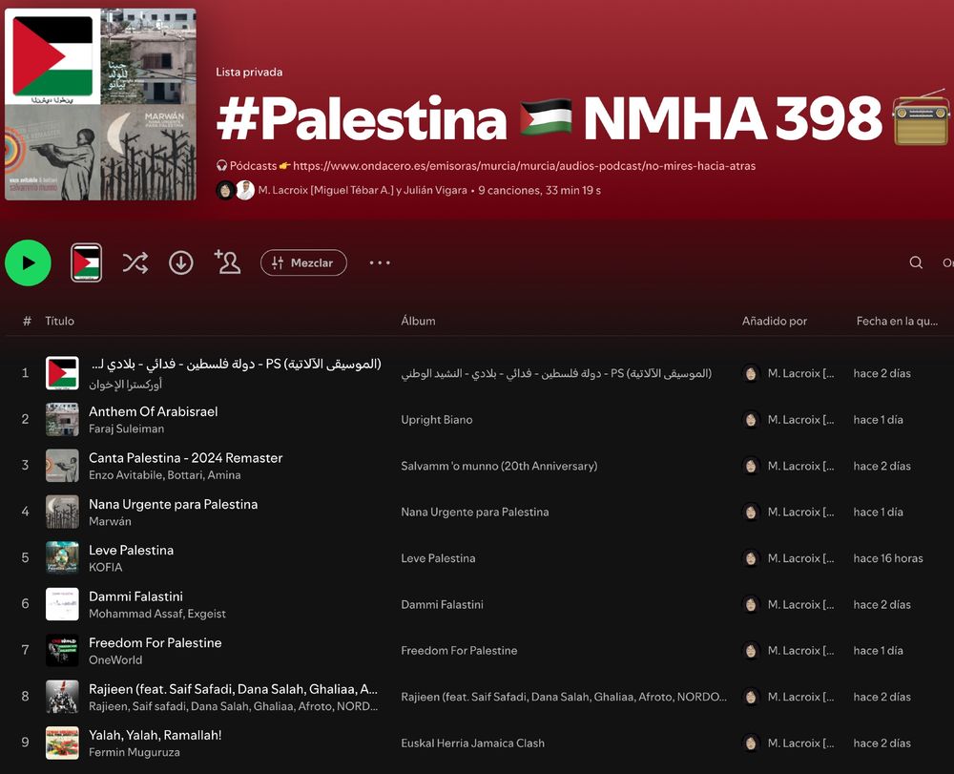This screenshot has width=954, height=774.
Task: Sort by the Álbum column
Action: point(418,321)
